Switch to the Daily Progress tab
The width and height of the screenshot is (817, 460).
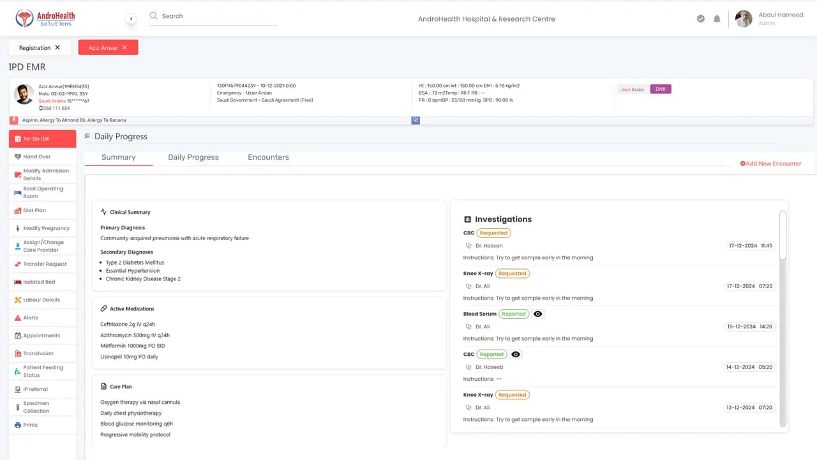193,157
